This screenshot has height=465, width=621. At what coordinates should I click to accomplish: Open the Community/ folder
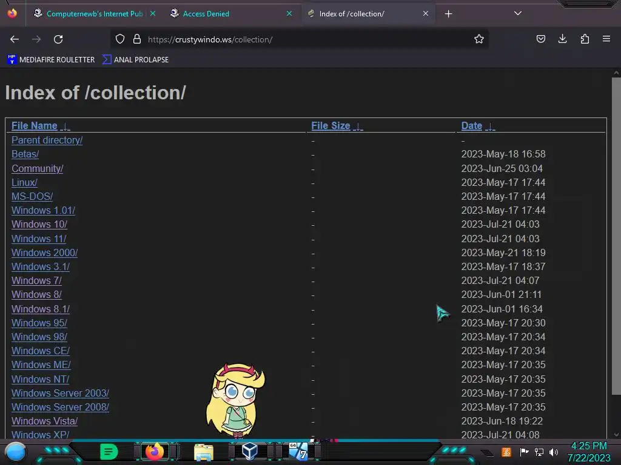37,169
